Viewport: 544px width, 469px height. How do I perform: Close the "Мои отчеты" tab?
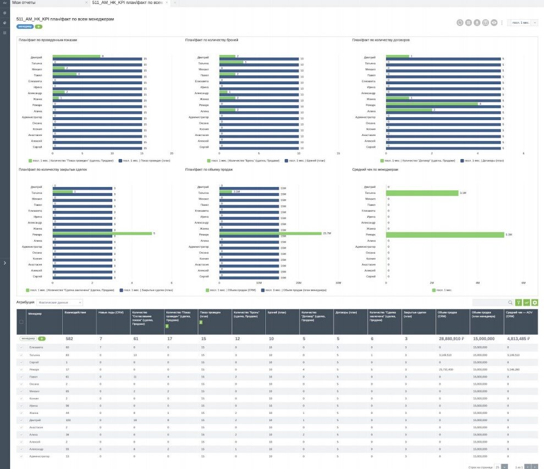click(86, 2)
